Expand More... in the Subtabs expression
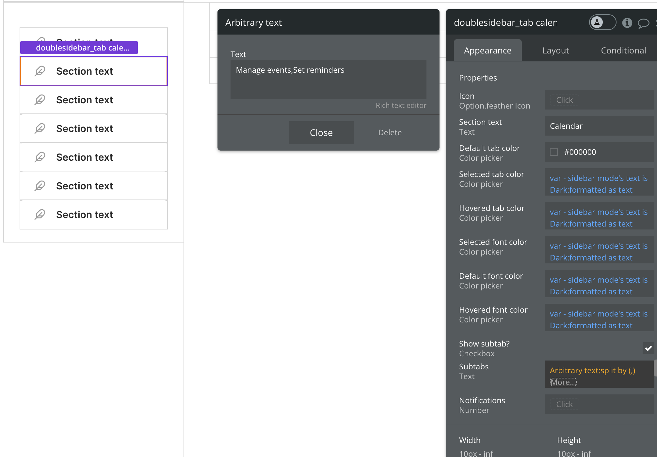 click(x=563, y=382)
